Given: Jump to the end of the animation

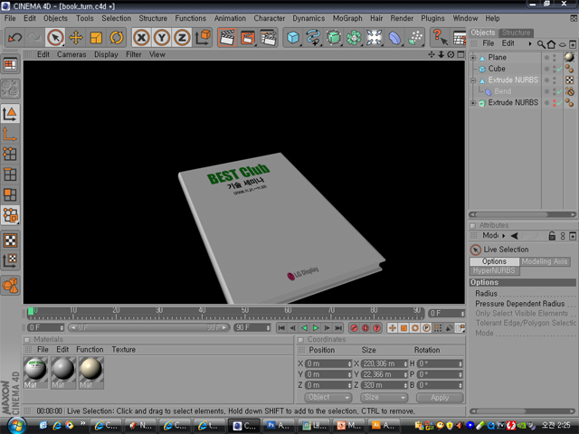Looking at the screenshot, I should click(x=338, y=327).
